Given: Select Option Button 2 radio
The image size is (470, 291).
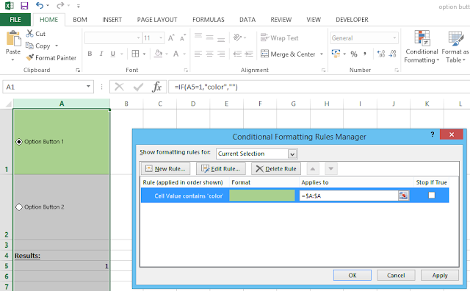Looking at the screenshot, I should point(19,207).
